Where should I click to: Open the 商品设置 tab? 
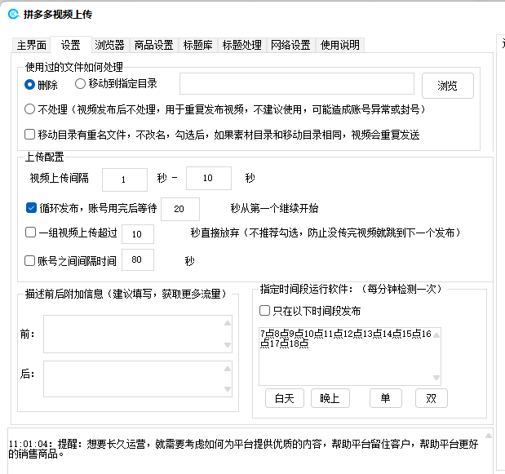click(153, 45)
